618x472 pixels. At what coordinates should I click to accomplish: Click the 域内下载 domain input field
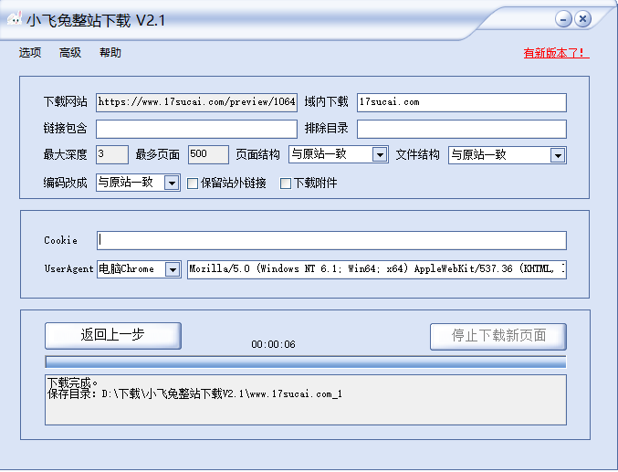pos(462,102)
